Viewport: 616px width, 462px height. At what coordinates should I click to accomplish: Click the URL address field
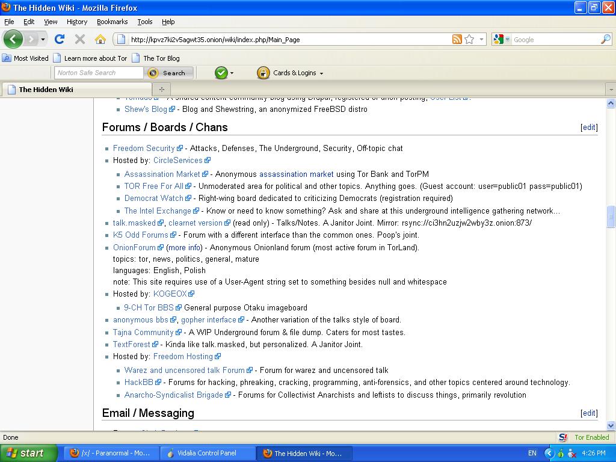[x=289, y=39]
